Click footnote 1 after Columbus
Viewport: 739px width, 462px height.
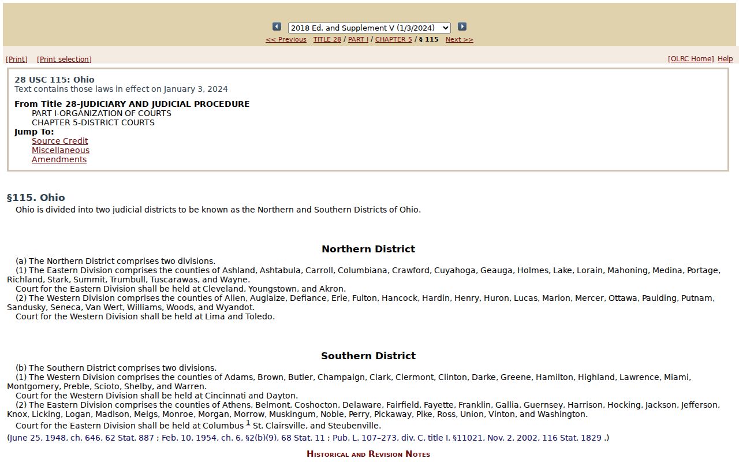pyautogui.click(x=248, y=423)
